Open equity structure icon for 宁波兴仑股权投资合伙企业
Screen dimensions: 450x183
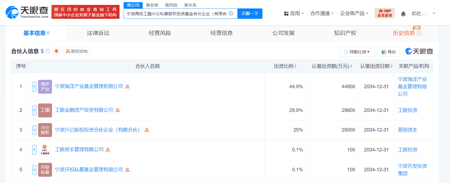(147, 130)
